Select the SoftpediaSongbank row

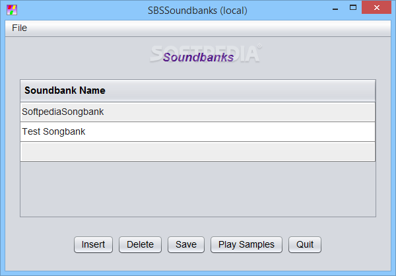[x=198, y=112]
